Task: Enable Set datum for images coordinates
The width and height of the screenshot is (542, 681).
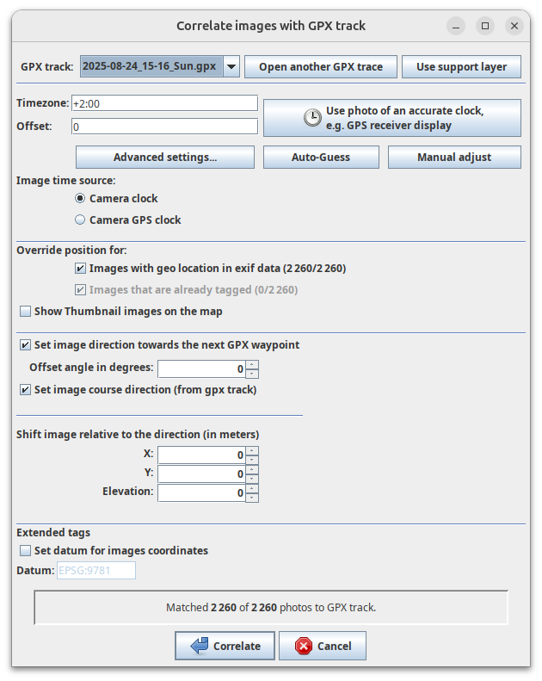Action: [x=26, y=550]
